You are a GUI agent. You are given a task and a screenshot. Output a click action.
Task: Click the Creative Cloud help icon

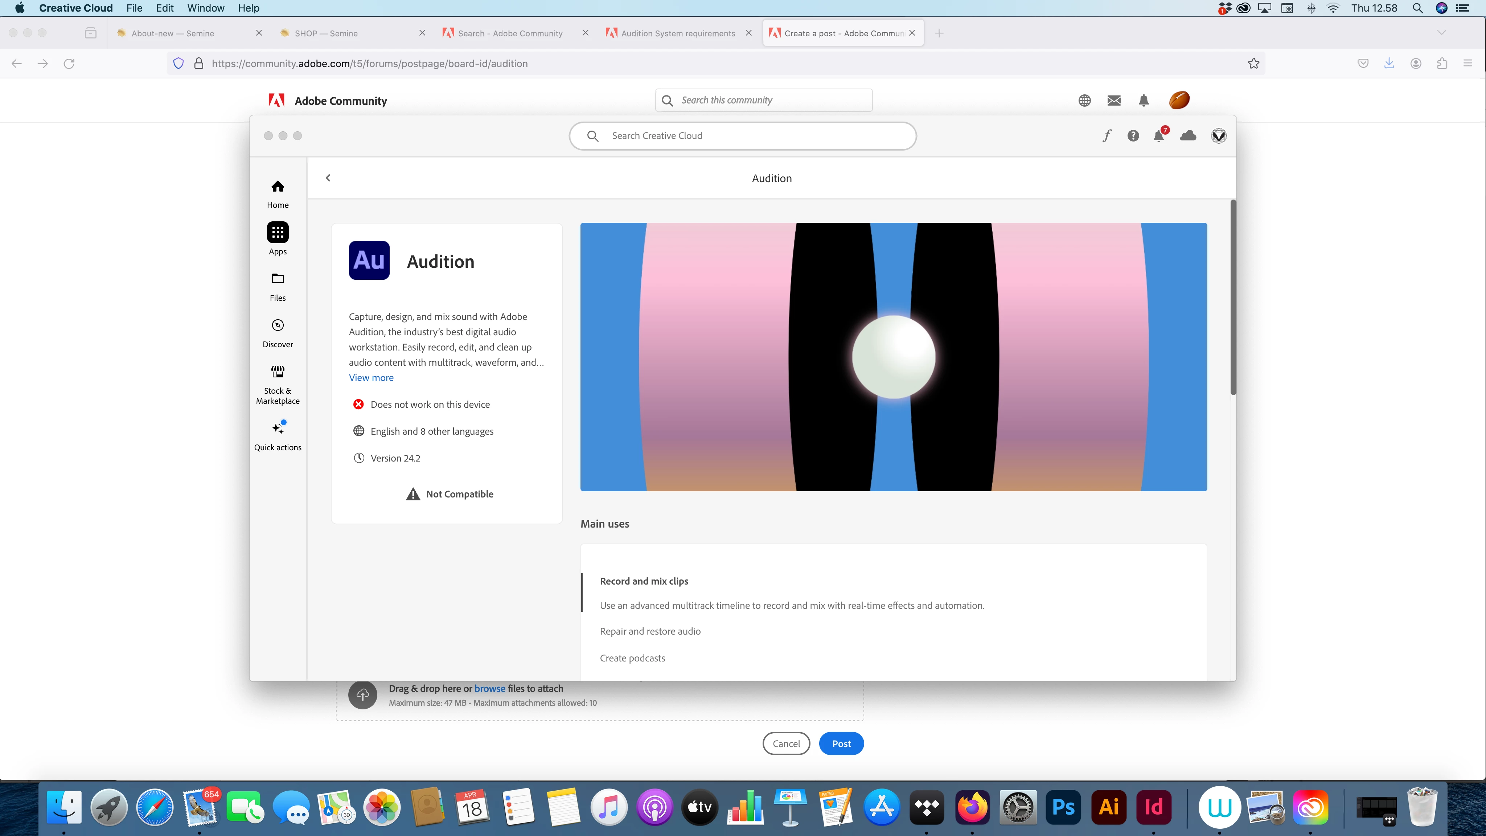click(1133, 136)
